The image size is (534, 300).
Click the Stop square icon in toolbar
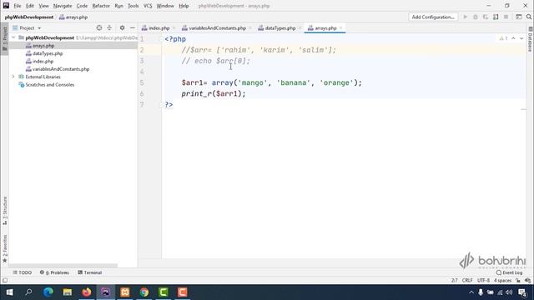click(x=506, y=17)
